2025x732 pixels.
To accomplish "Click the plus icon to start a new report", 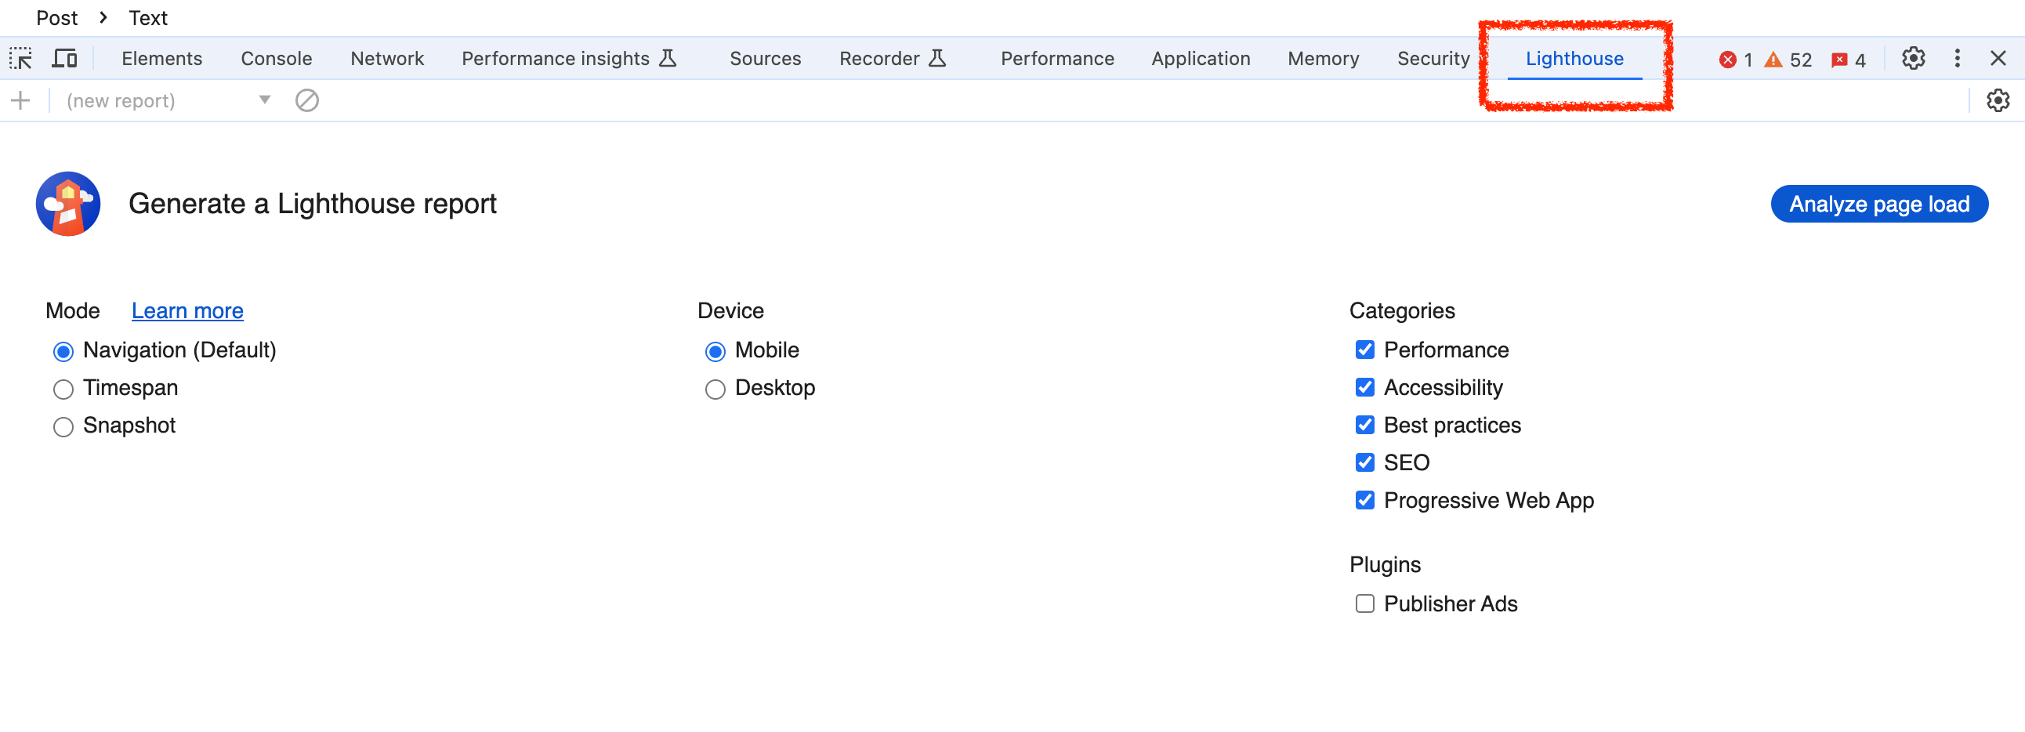I will click(20, 100).
